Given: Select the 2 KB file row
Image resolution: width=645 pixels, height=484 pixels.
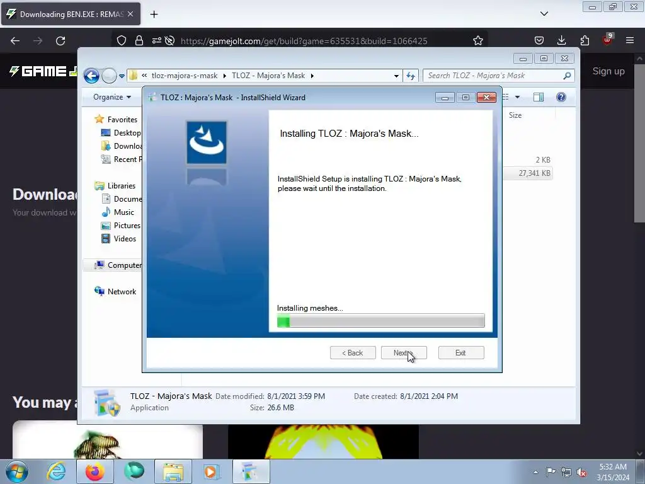Looking at the screenshot, I should [528, 159].
